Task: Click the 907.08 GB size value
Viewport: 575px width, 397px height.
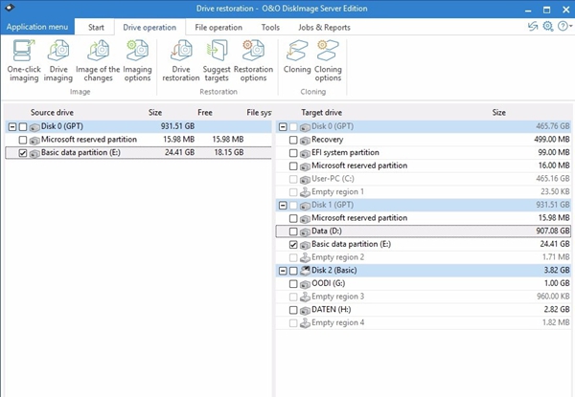Action: coord(553,232)
